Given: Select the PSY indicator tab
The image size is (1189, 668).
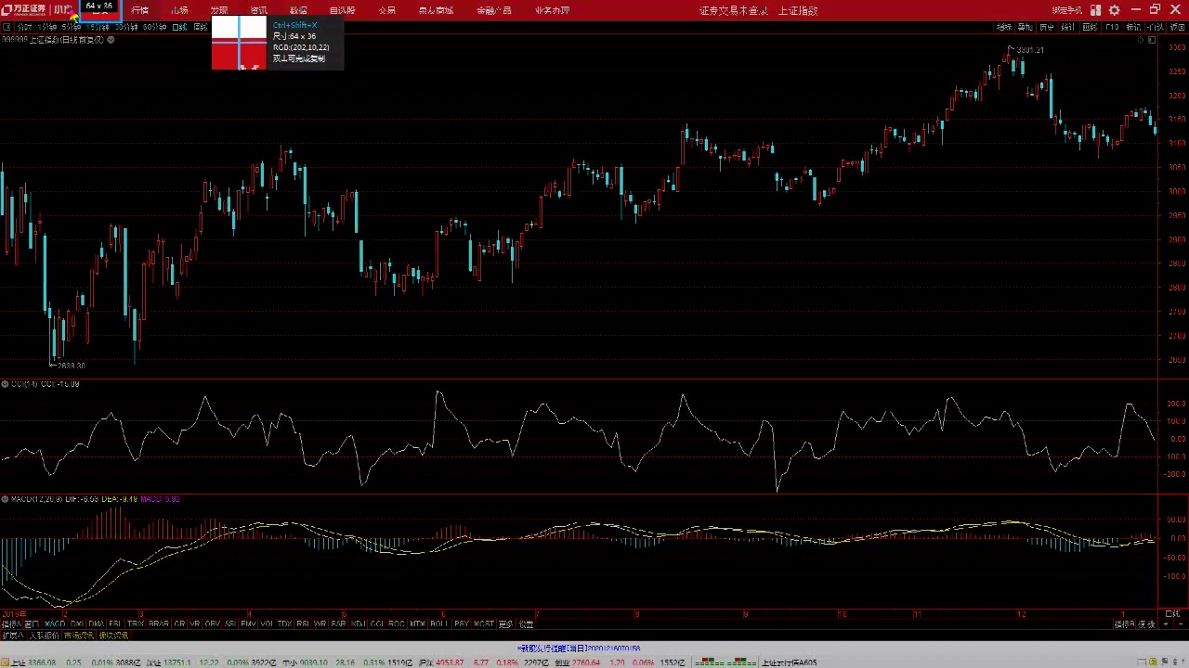Looking at the screenshot, I should [x=461, y=623].
